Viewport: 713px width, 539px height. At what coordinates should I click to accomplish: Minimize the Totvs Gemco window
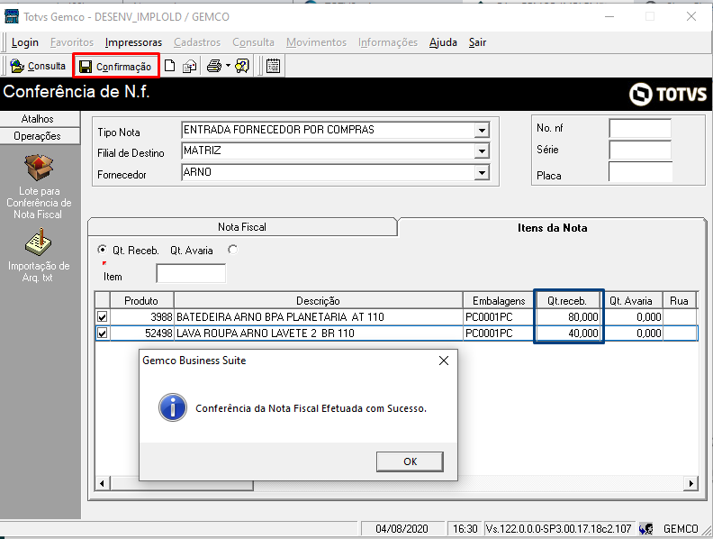coord(609,16)
